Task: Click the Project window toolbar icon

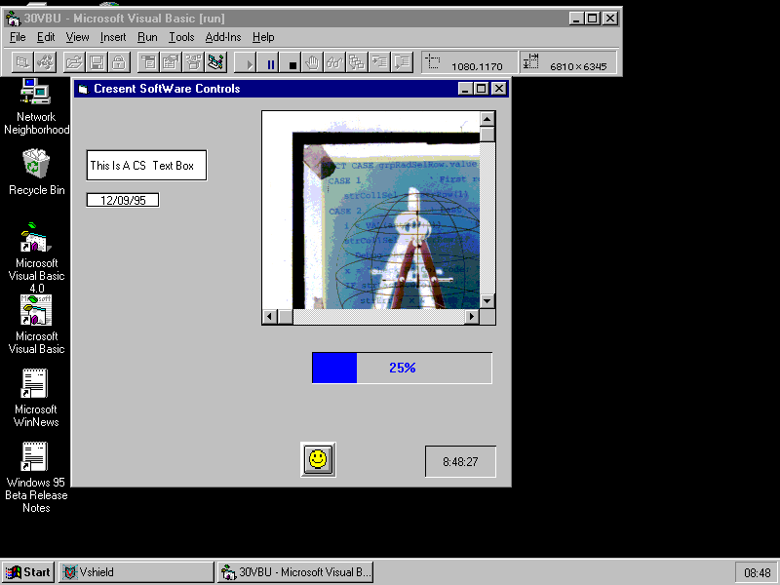Action: (x=215, y=63)
